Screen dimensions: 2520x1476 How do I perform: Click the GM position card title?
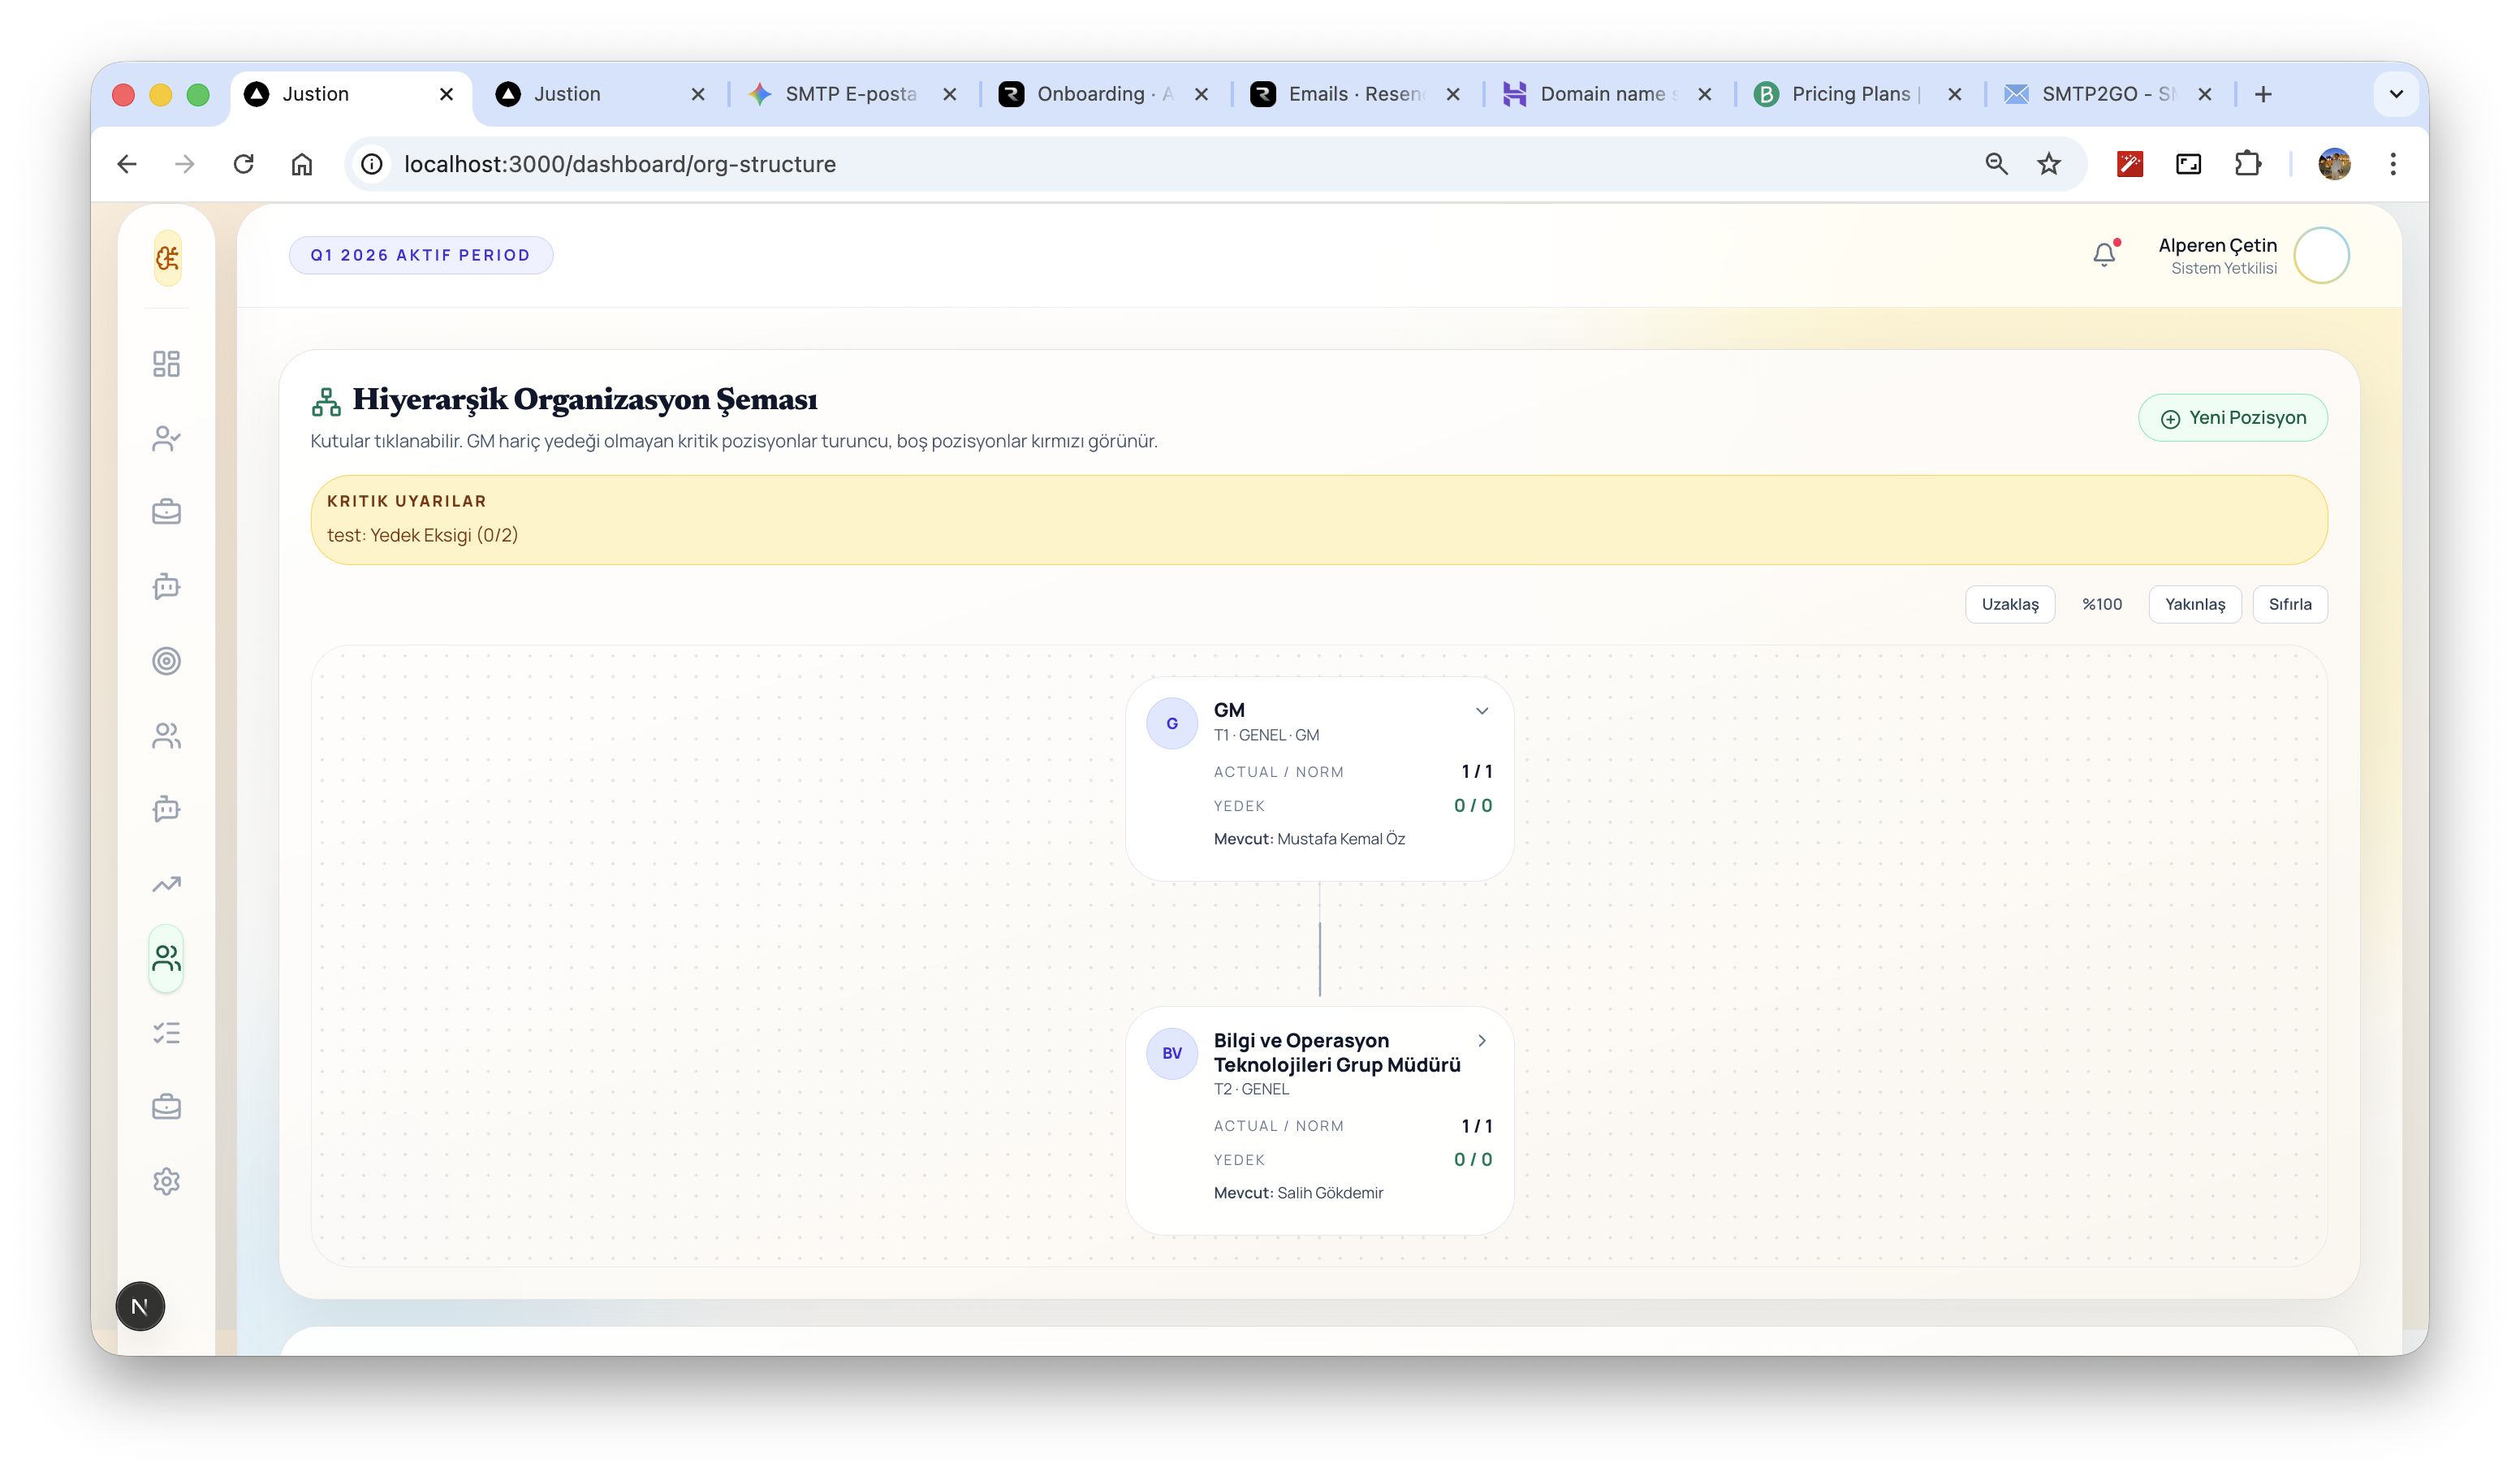pyautogui.click(x=1229, y=710)
